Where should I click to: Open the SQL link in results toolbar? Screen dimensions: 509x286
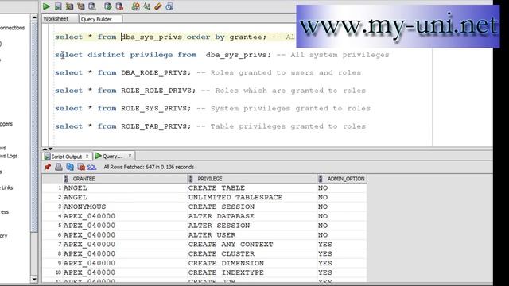click(92, 168)
